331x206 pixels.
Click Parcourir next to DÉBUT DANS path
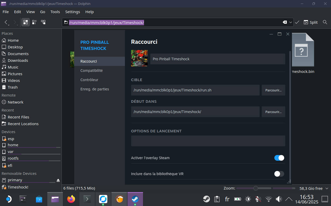click(x=273, y=112)
